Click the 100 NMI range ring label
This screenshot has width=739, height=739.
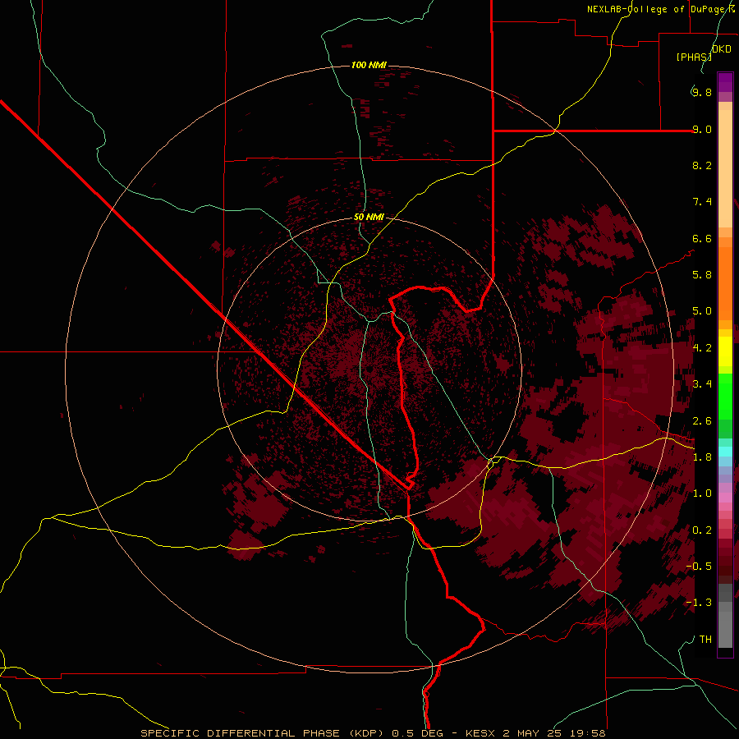(x=369, y=65)
